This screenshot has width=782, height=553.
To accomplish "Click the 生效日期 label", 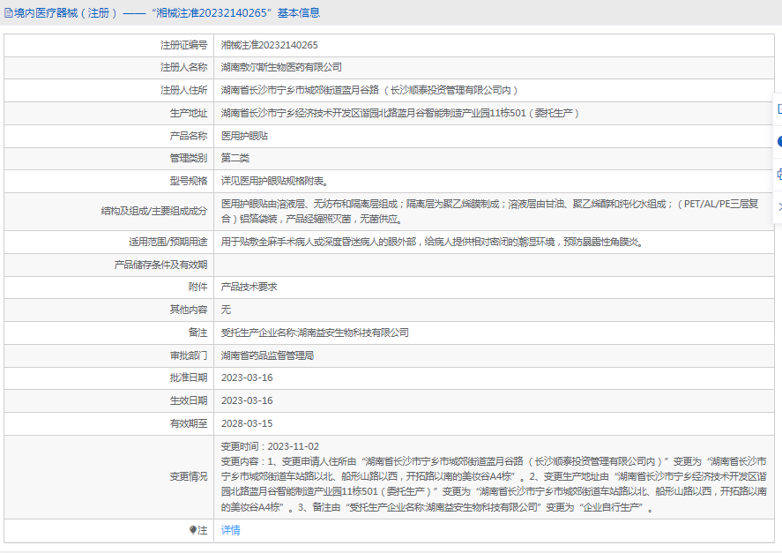I will [x=189, y=400].
